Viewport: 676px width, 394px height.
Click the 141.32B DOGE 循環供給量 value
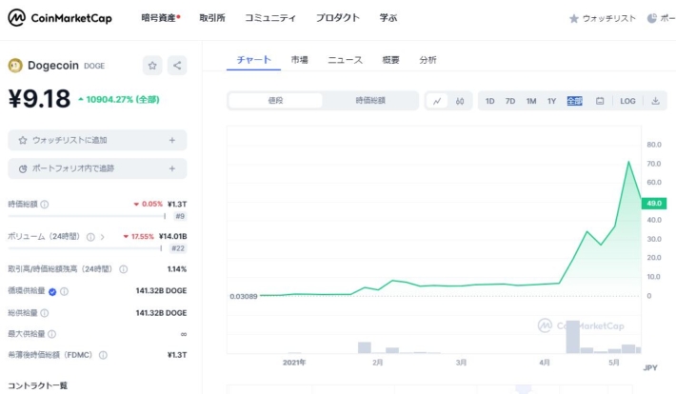tap(161, 291)
